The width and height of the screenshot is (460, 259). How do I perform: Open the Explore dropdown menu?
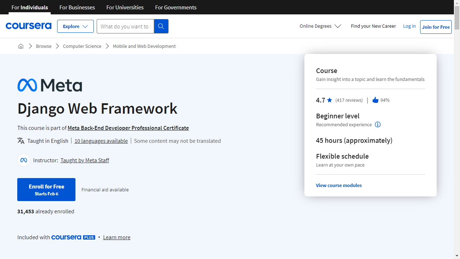click(75, 26)
